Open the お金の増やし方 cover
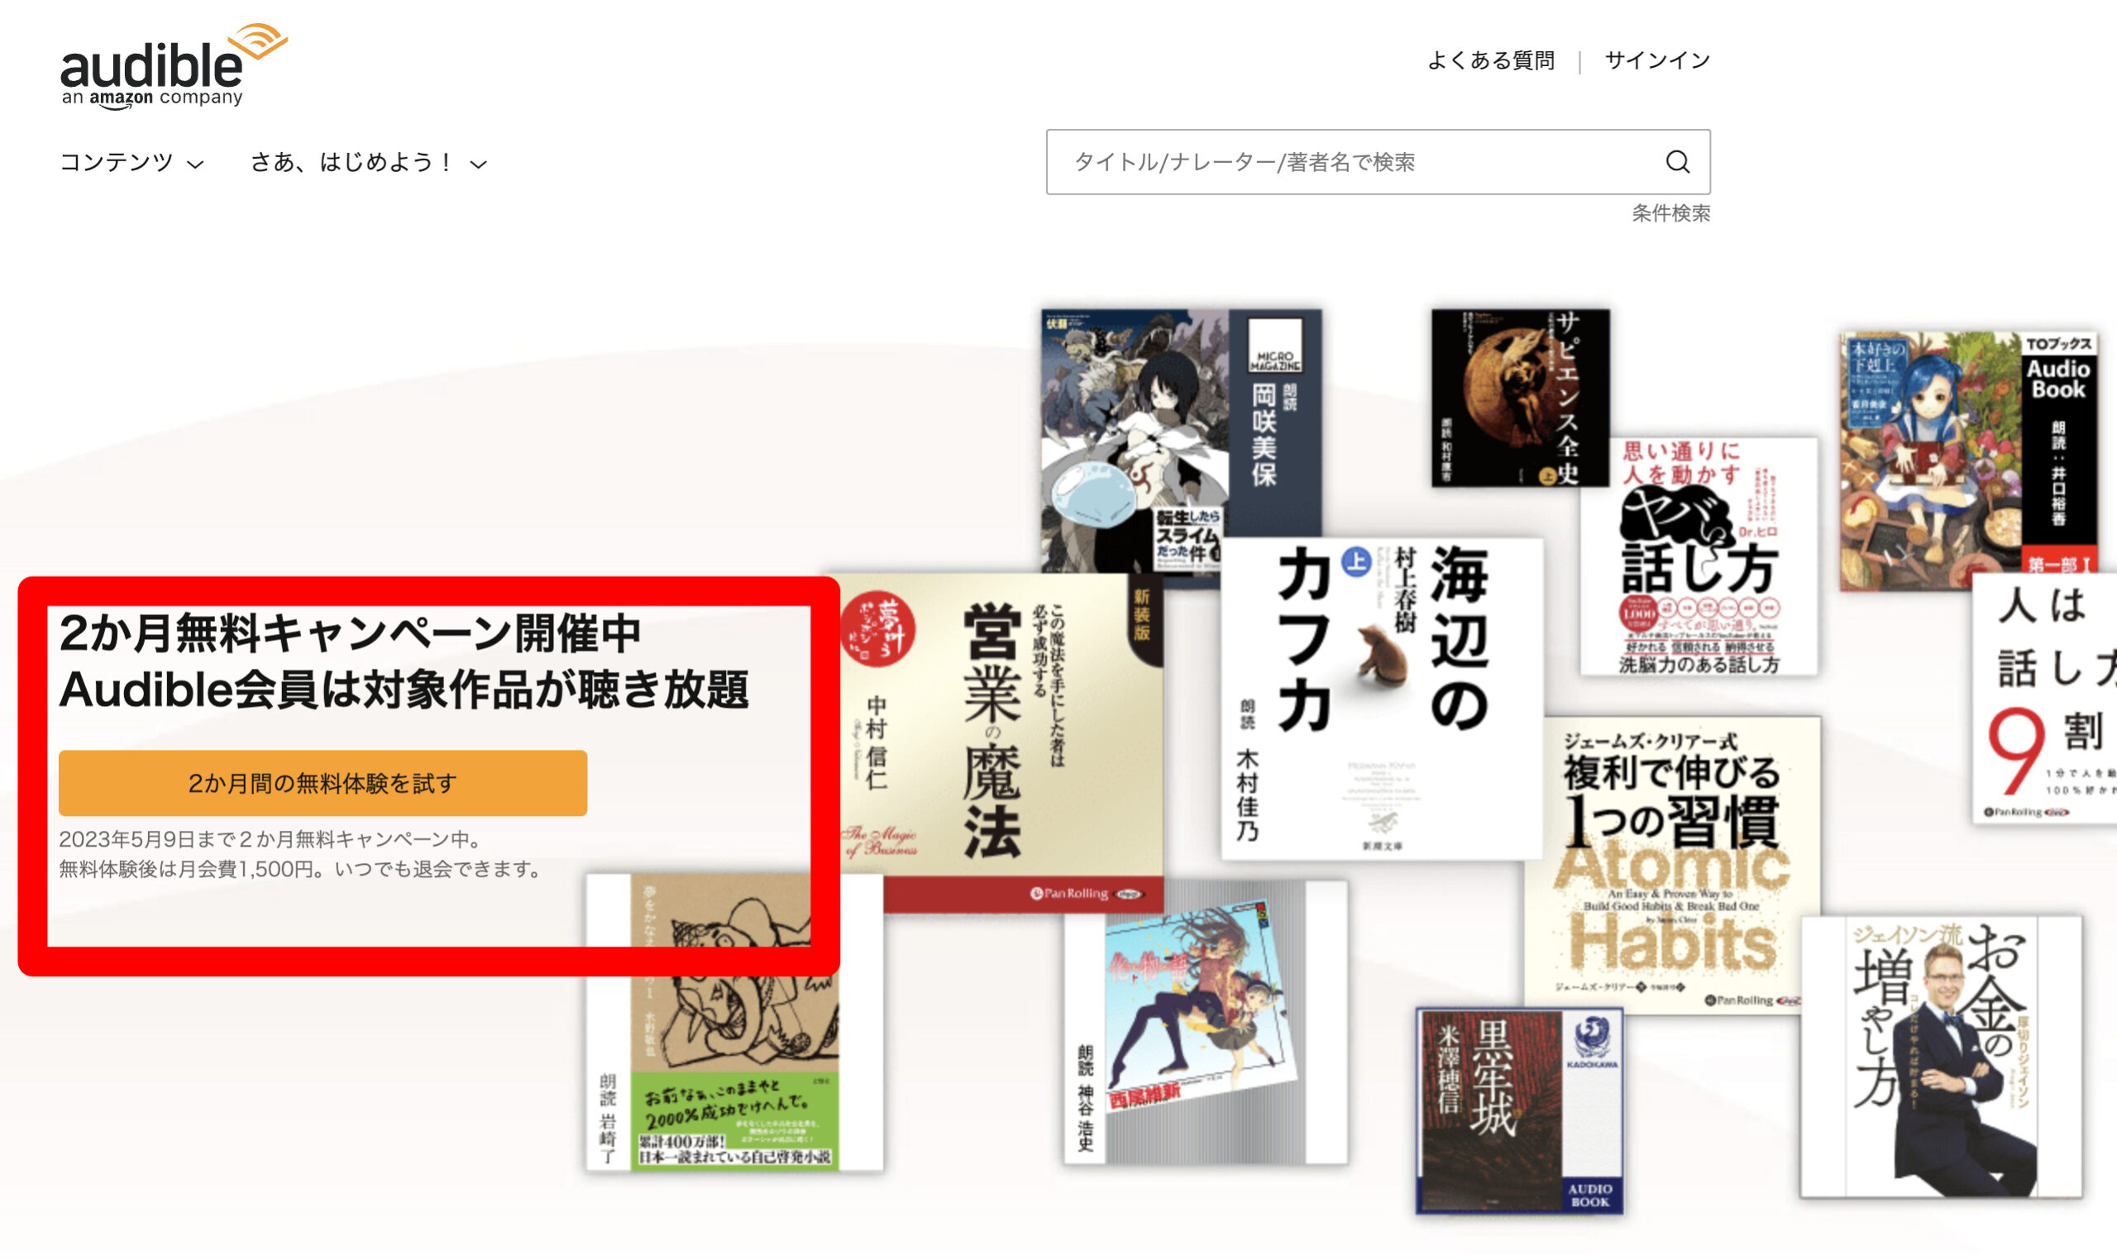 pyautogui.click(x=1939, y=1057)
